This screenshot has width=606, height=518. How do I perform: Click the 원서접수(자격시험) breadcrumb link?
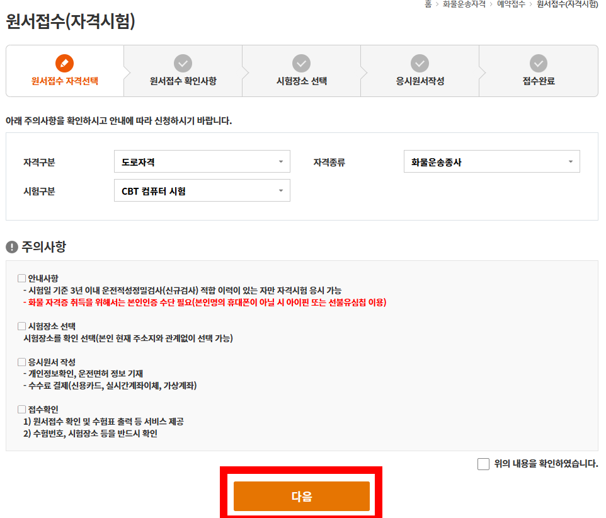pos(568,4)
